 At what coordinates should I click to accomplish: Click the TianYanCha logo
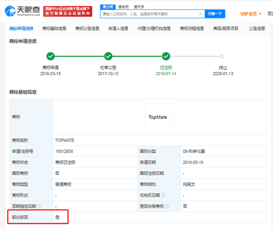pos(22,11)
